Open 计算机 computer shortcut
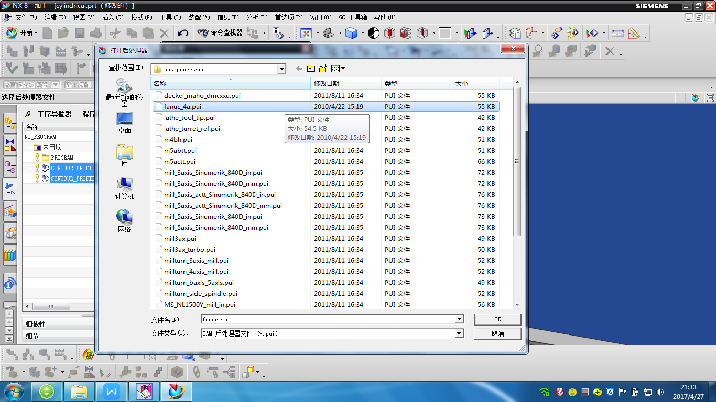The image size is (716, 402). [124, 189]
